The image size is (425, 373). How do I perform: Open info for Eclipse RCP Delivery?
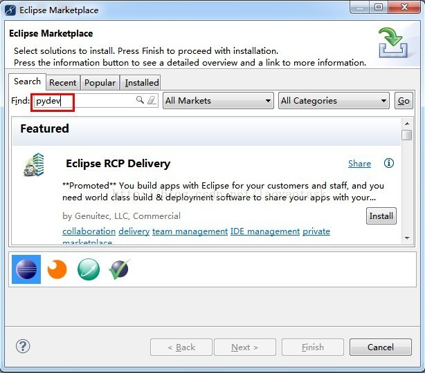click(x=389, y=163)
